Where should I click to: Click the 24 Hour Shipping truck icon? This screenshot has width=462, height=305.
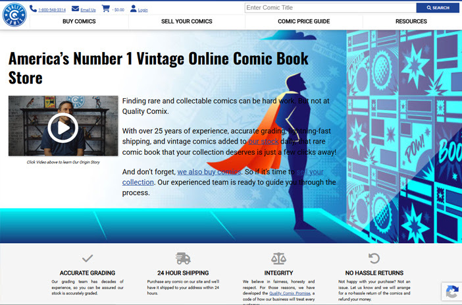pos(183,258)
